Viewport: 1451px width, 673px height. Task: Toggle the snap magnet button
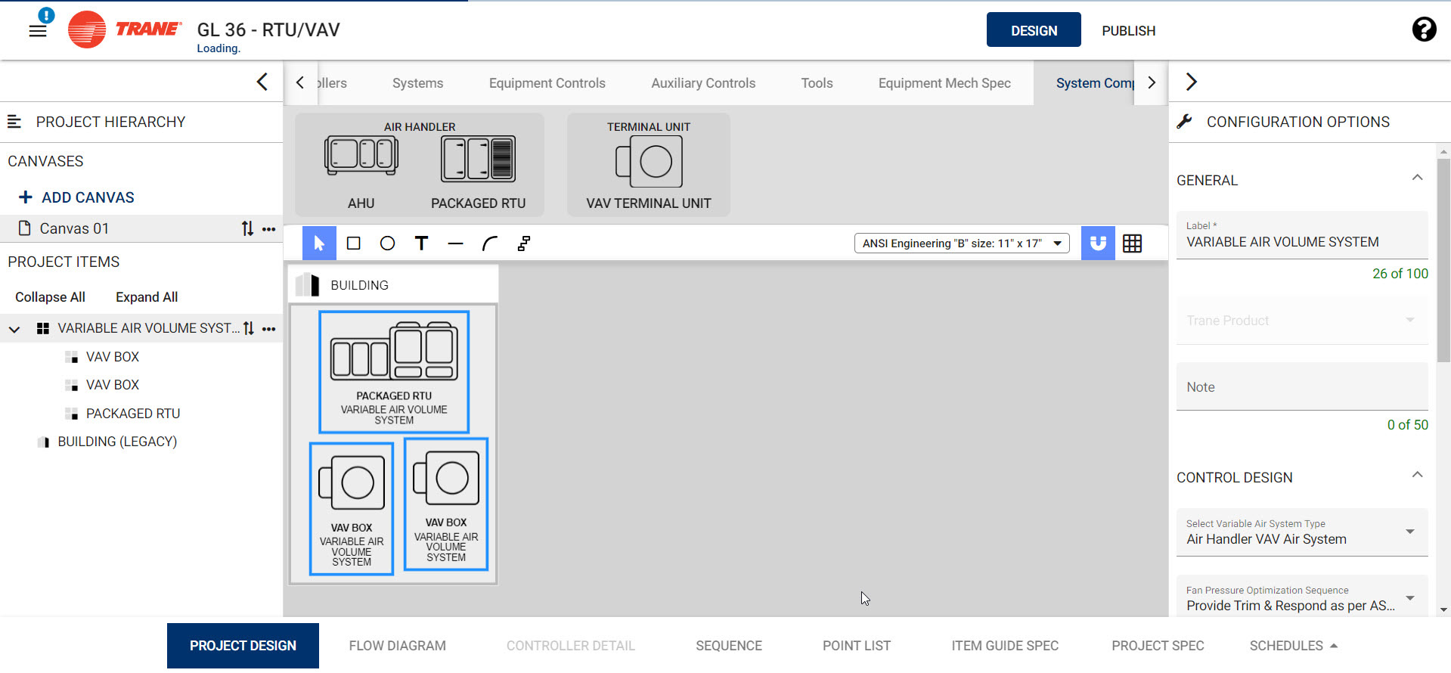point(1098,243)
